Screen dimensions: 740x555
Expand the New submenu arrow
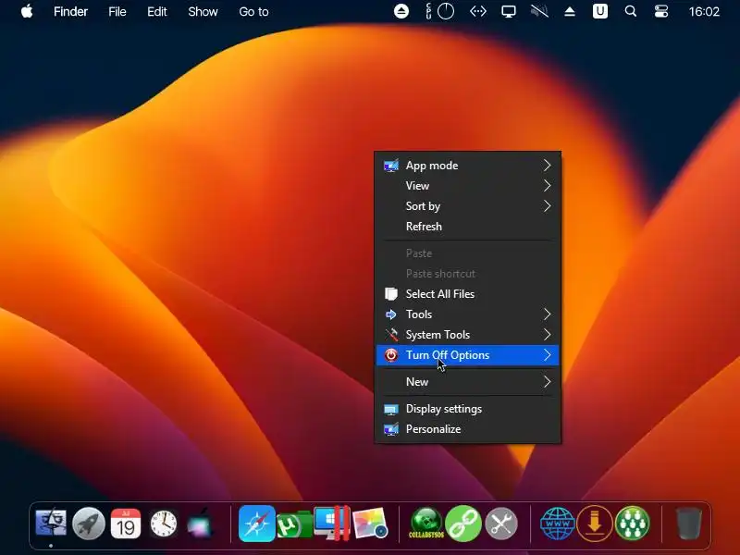coord(547,382)
